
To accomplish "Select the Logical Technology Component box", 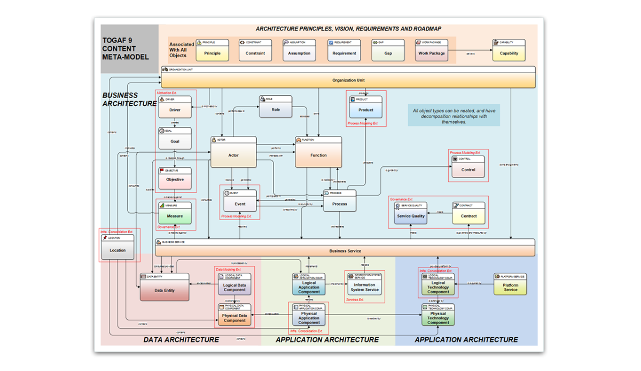I will click(x=438, y=284).
